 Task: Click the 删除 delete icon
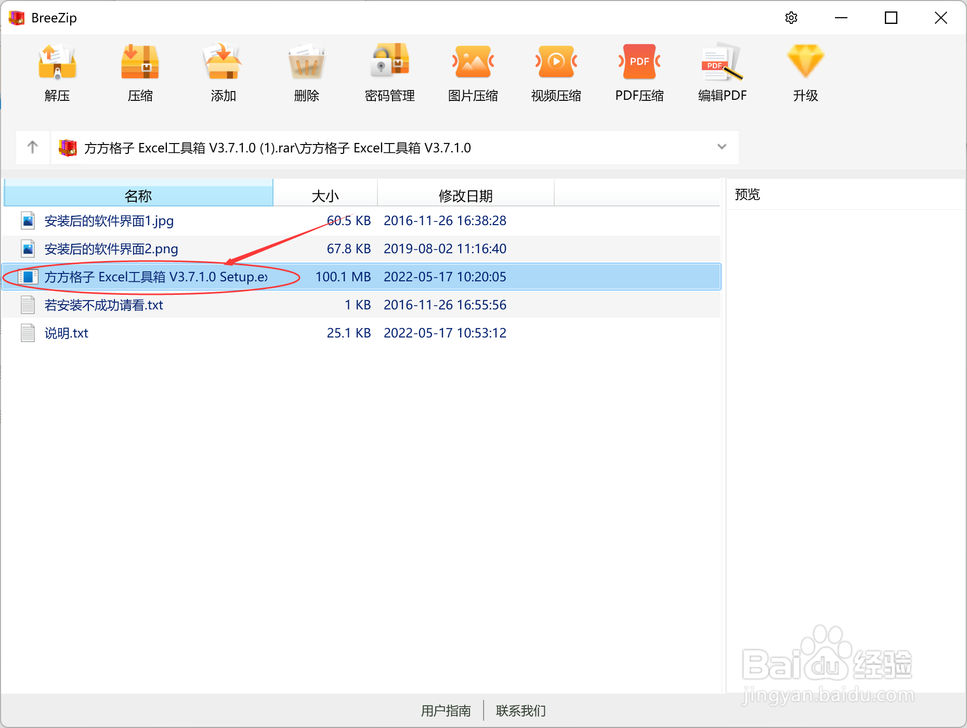coord(306,62)
